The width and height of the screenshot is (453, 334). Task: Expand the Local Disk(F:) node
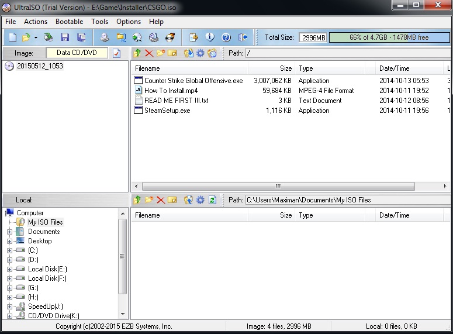point(9,278)
